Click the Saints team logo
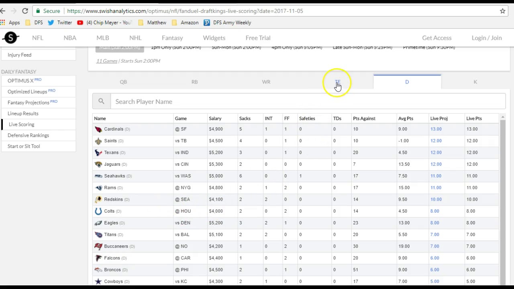 click(x=98, y=141)
